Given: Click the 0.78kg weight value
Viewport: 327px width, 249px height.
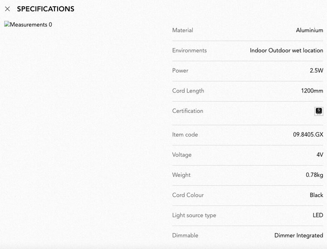Looking at the screenshot, I should click(314, 175).
